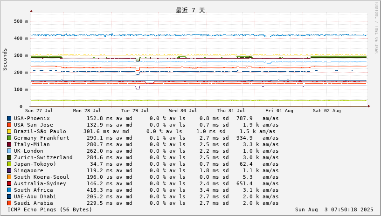Select the Japan-Tokoyo) legend label

point(35,164)
